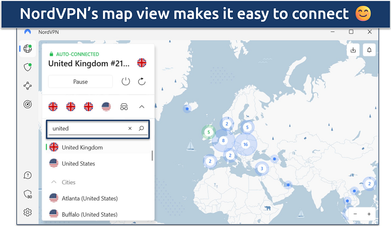The image size is (391, 226).
Task: Zoom in the map with plus
Action: 369,214
